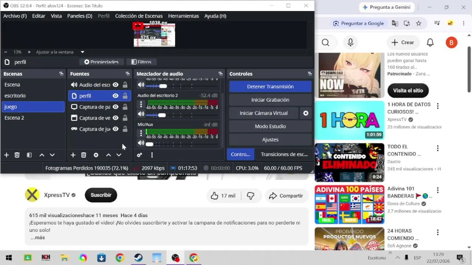Remove the selected source with trash icon
472x265 pixels.
(x=84, y=155)
